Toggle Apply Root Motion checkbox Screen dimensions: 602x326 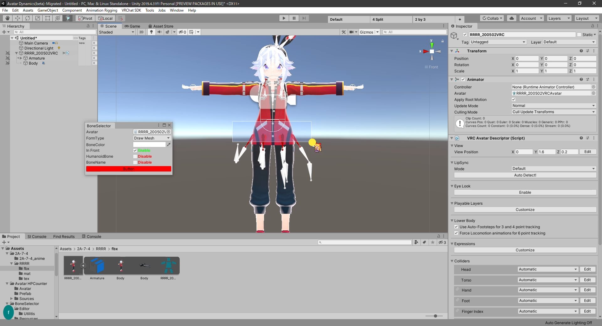pos(514,99)
